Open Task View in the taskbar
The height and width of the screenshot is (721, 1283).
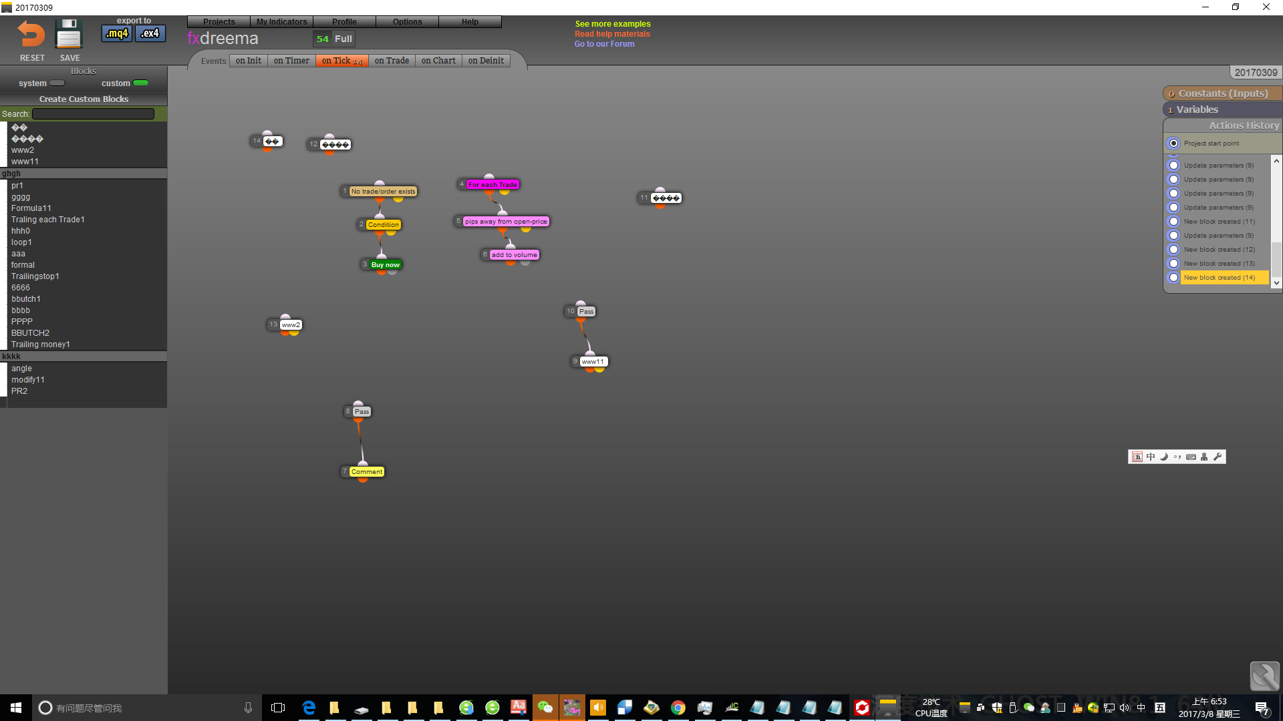coord(278,708)
